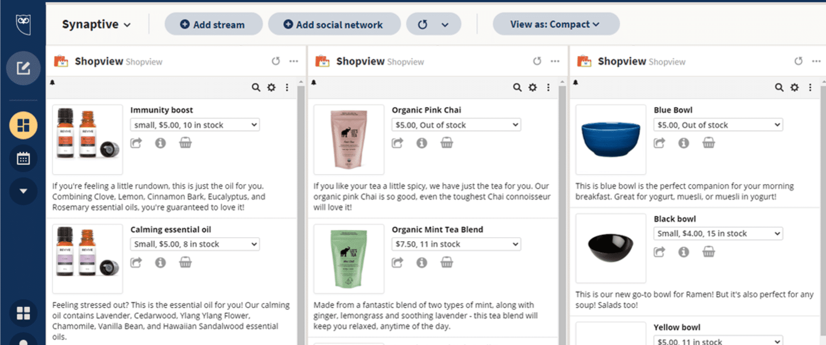The image size is (826, 345).
Task: Open vertical dots menu in third Shopview stream
Action: [810, 88]
